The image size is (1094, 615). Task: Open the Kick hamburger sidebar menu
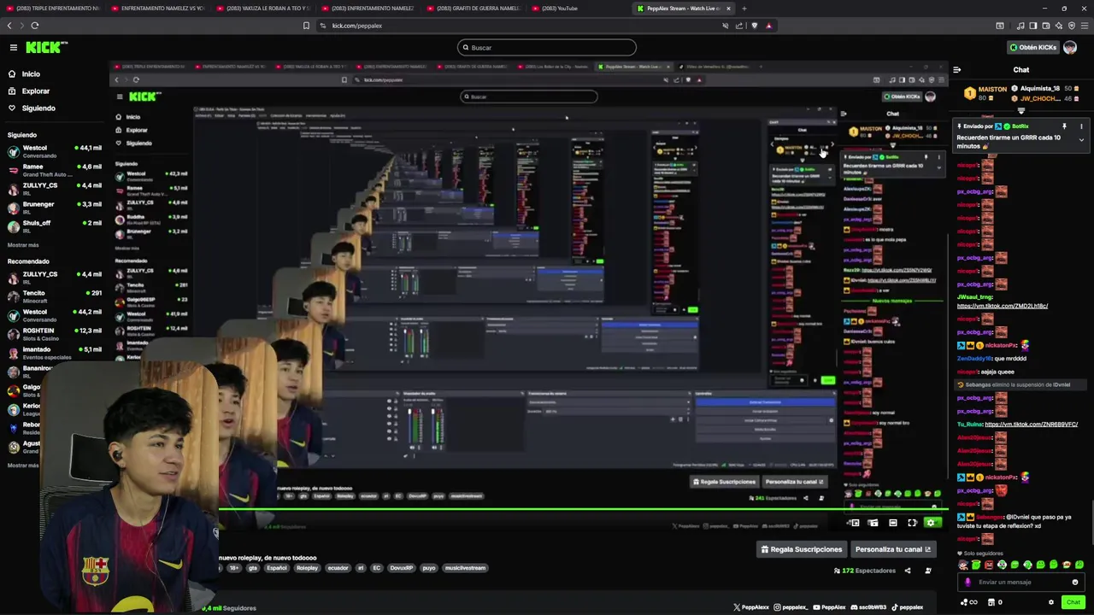14,48
